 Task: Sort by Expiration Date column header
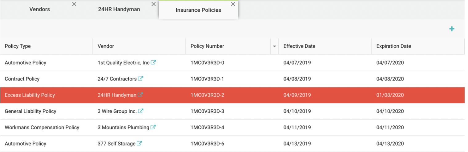(x=393, y=46)
